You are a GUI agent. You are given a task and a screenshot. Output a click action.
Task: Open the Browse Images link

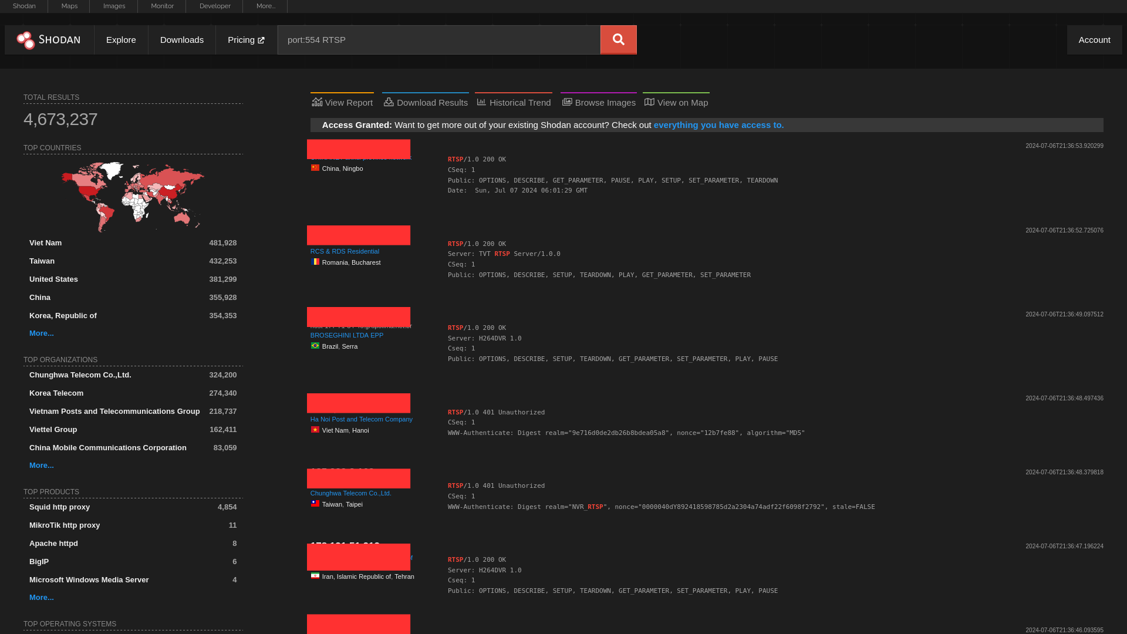pyautogui.click(x=599, y=102)
